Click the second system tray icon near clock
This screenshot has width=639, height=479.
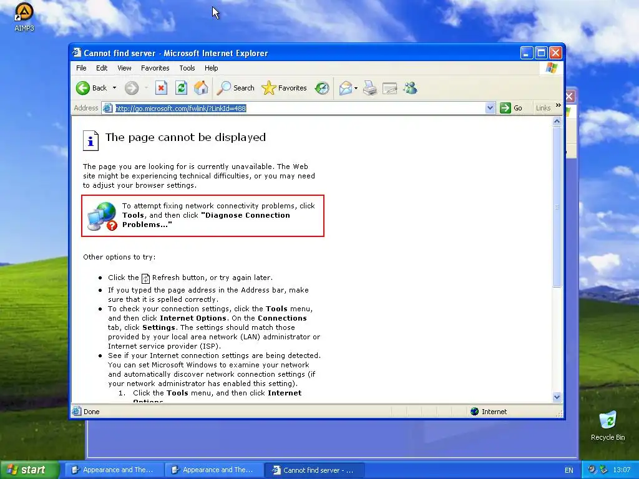pos(603,470)
